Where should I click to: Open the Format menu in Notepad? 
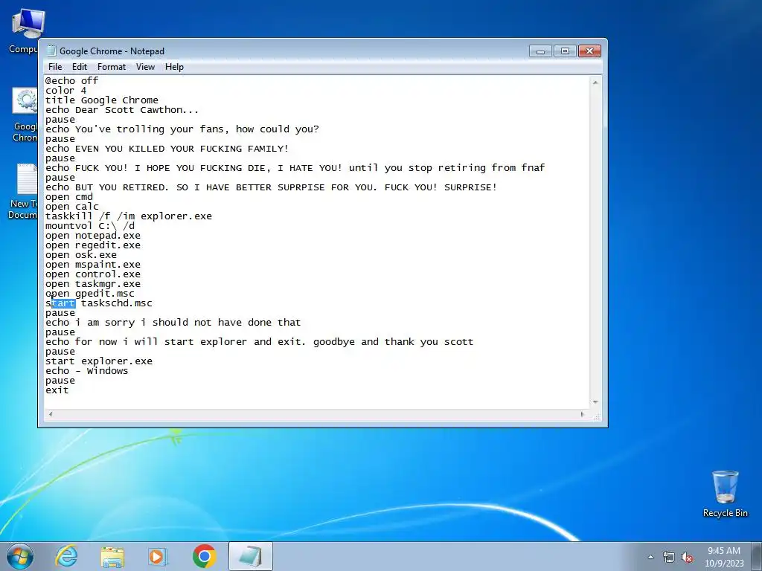[112, 67]
